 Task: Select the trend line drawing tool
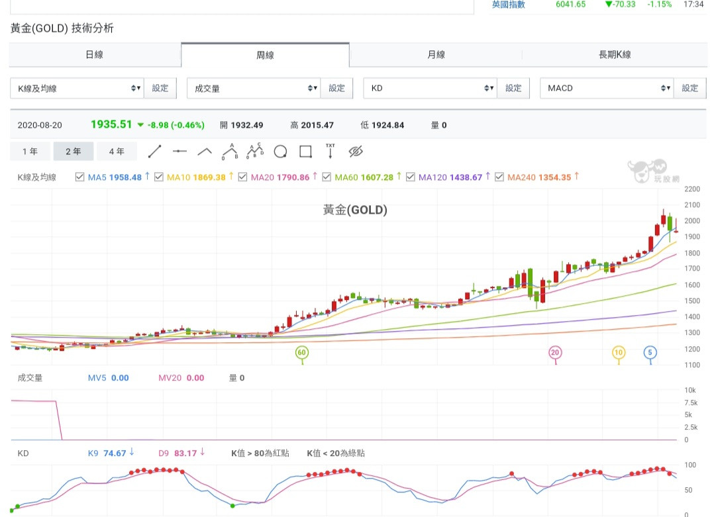point(154,152)
